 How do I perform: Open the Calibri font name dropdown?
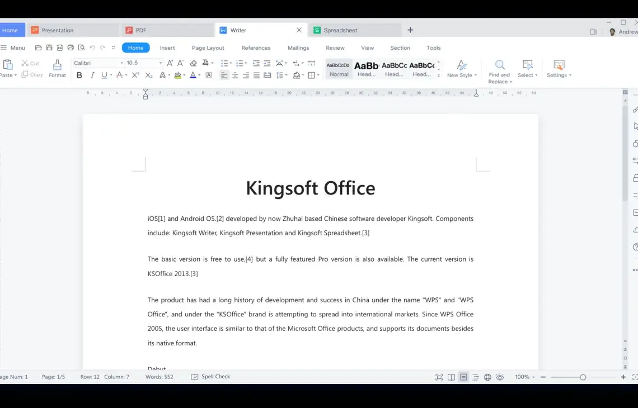(121, 63)
